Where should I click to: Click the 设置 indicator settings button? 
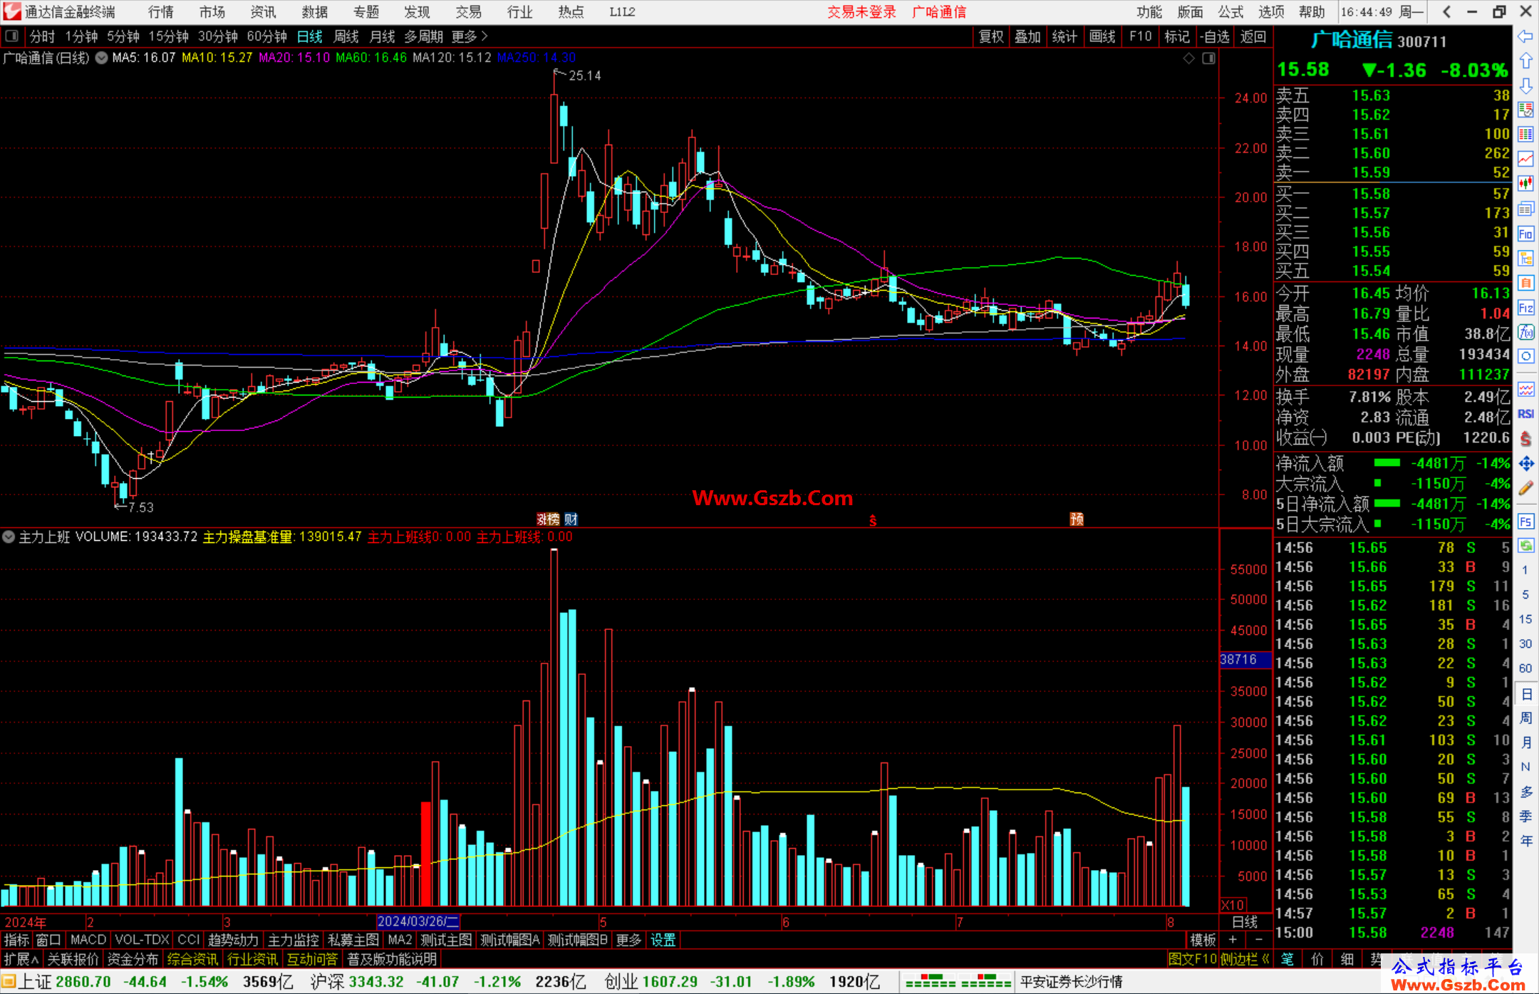tap(663, 940)
